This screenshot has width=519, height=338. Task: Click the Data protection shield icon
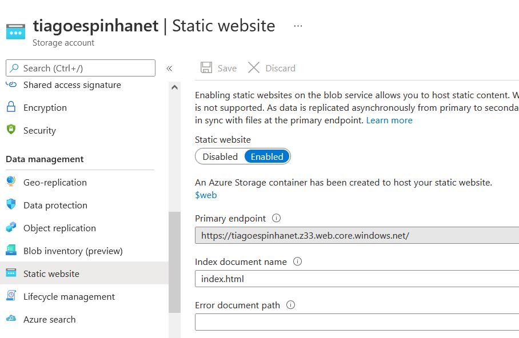(11, 204)
